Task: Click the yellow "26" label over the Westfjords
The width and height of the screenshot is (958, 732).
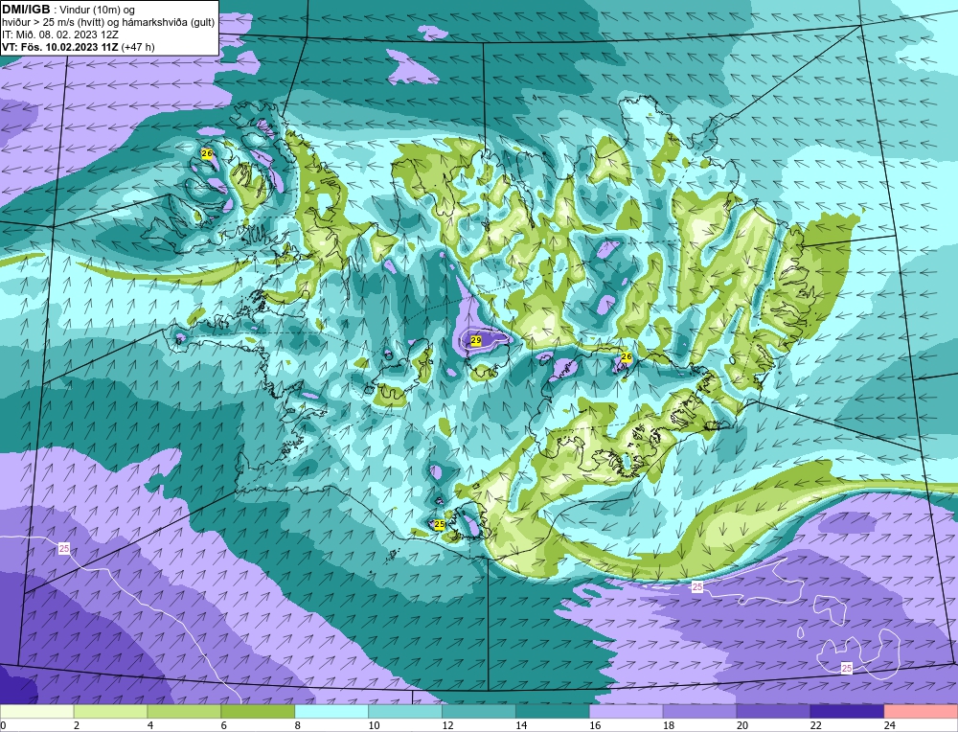Action: [207, 154]
